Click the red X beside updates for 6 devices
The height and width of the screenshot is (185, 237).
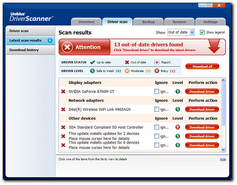[63, 145]
